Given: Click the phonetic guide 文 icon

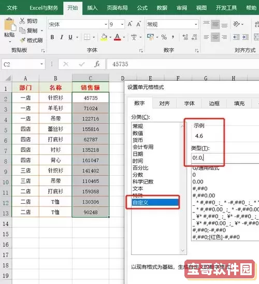Looking at the screenshot, I should pos(134,37).
